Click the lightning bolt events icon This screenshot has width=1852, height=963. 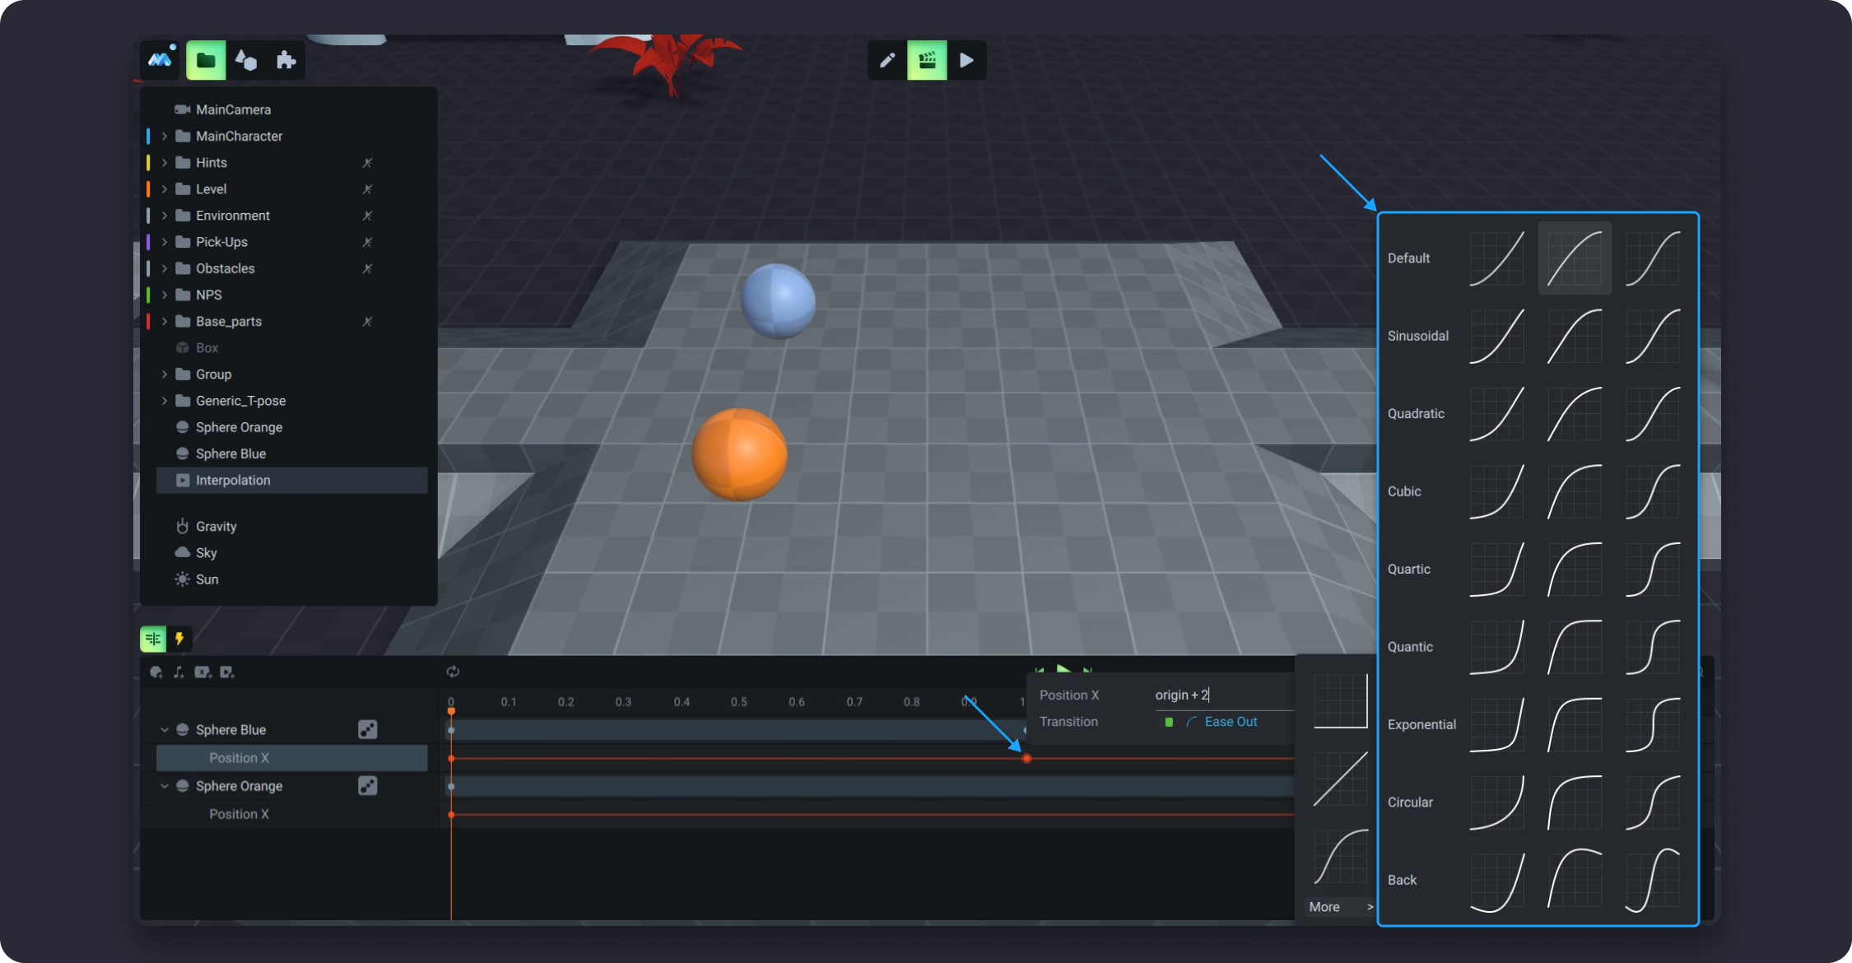click(x=179, y=639)
